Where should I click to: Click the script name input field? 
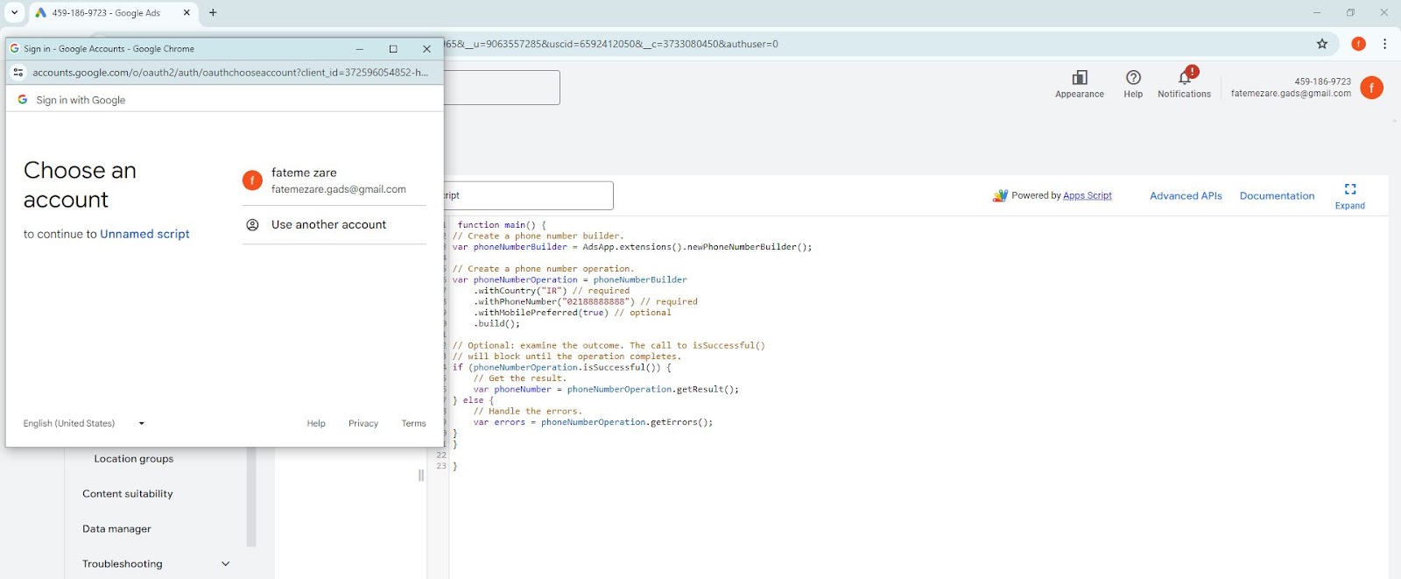tap(528, 195)
